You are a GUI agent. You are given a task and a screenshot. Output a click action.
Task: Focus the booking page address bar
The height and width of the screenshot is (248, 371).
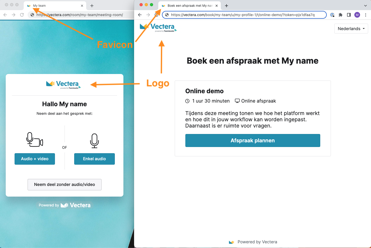pyautogui.click(x=244, y=15)
